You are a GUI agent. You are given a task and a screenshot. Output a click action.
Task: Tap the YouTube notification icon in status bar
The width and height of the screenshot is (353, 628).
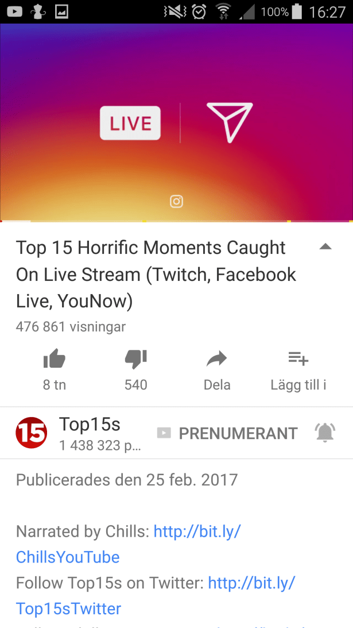[x=14, y=11]
